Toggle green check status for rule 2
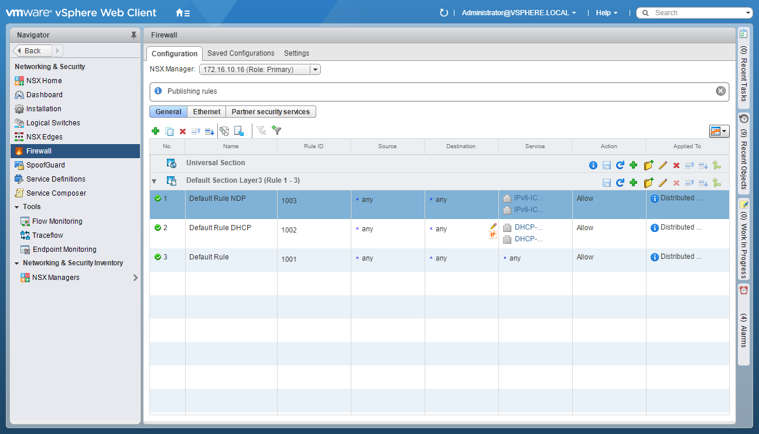The width and height of the screenshot is (759, 434). click(x=158, y=228)
